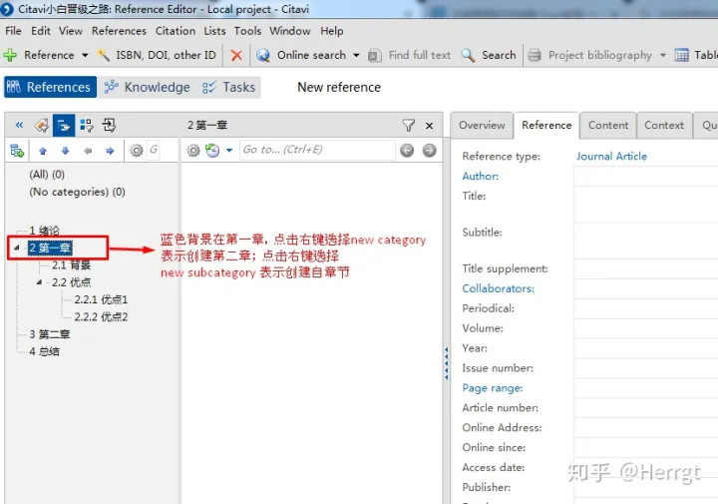Select (No categories) (0) entry
The height and width of the screenshot is (504, 718).
(77, 192)
